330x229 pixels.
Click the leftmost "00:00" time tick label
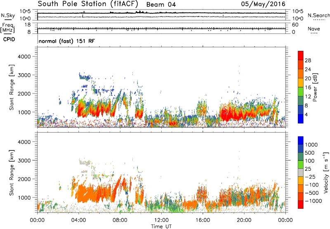37,220
